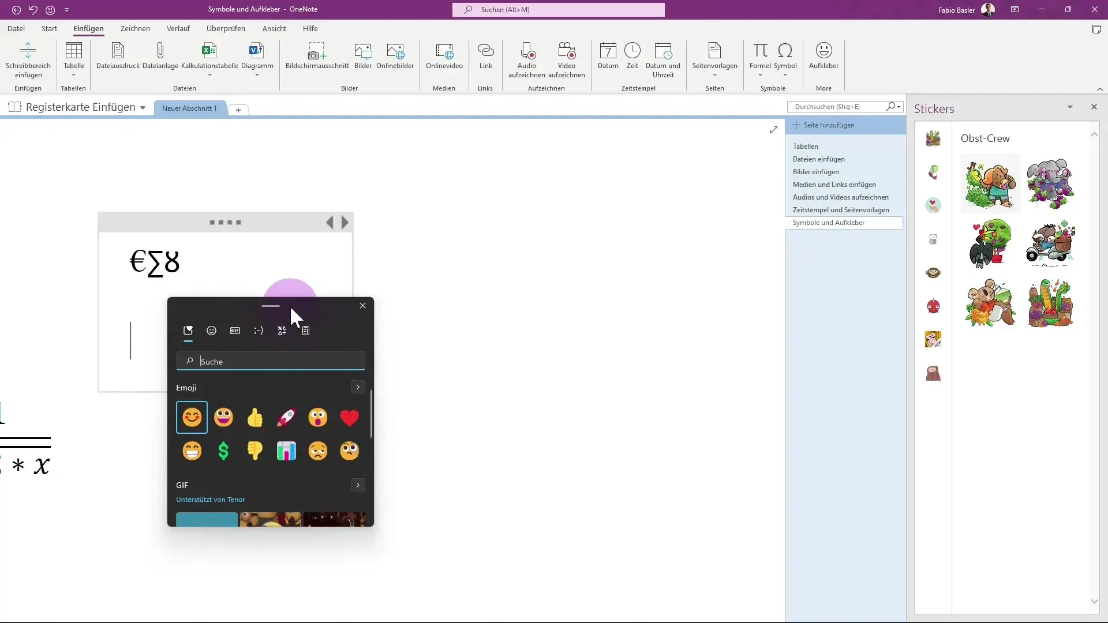Image resolution: width=1108 pixels, height=623 pixels.
Task: Switch to the Start tab
Action: coord(49,28)
